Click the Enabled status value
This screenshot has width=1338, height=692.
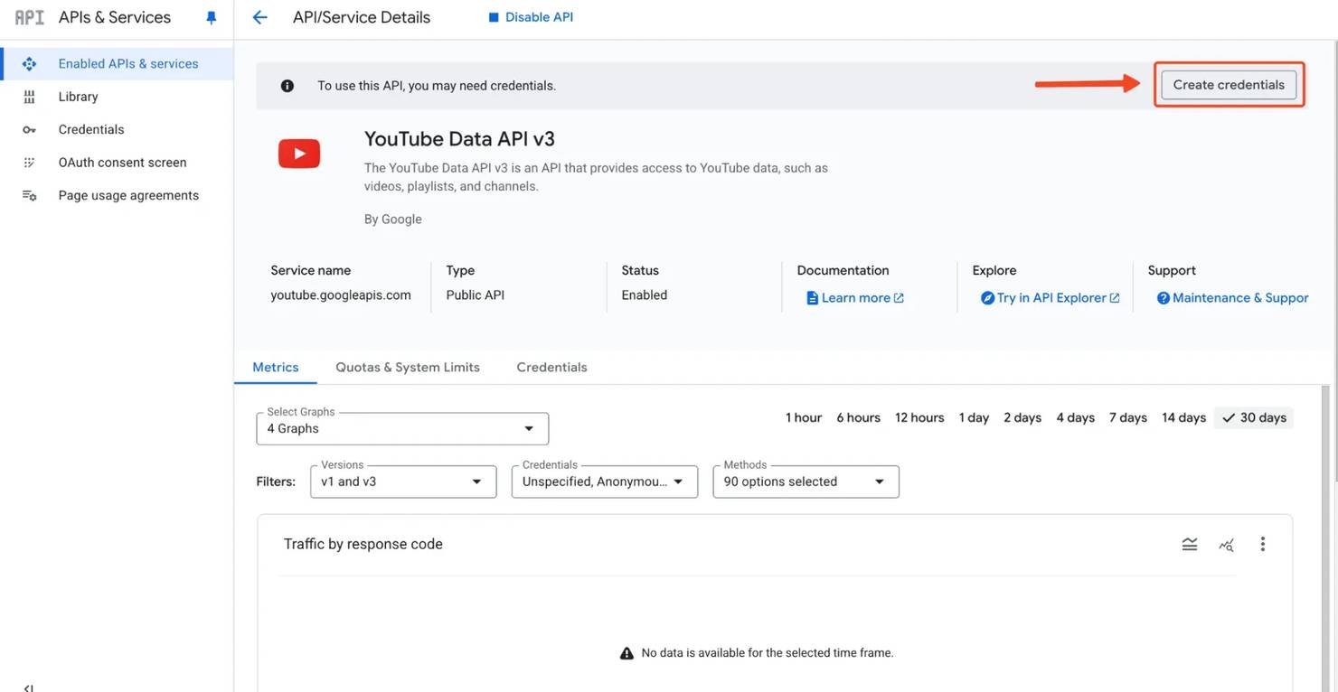(x=645, y=295)
